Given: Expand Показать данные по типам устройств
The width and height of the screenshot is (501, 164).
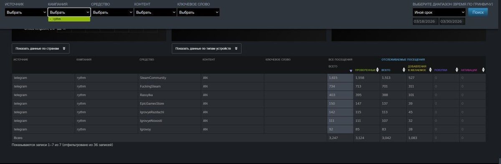Looking at the screenshot, I should click(207, 49).
